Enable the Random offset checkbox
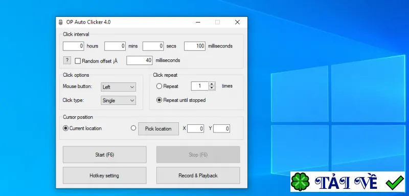Viewport: 409px width, 196px height. pos(78,61)
